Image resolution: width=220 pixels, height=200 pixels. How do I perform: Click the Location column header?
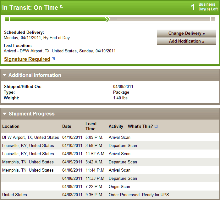(11, 126)
